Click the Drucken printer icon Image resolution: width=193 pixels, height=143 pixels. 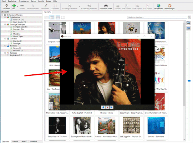(x=118, y=6)
